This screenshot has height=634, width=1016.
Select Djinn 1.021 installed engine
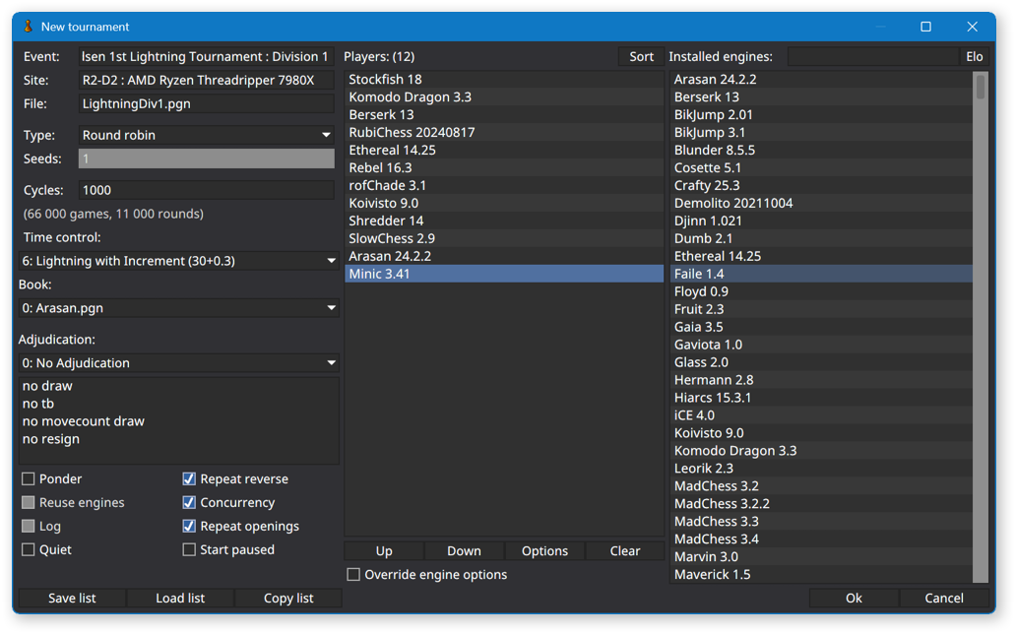(x=821, y=221)
